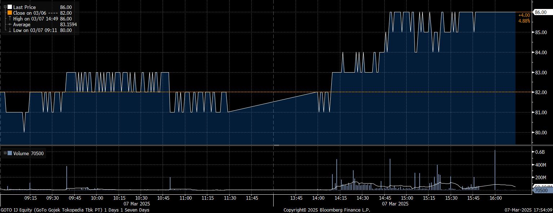The image size is (553, 213).
Task: Click the 16:00 time axis label
Action: point(495,198)
